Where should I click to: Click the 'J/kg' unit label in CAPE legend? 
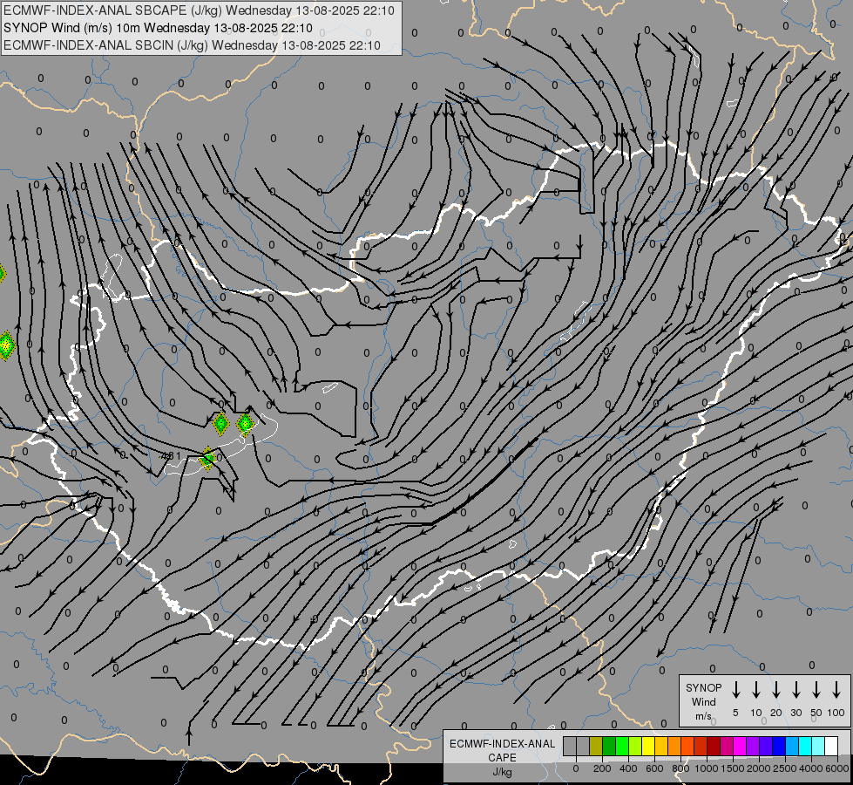click(x=502, y=772)
